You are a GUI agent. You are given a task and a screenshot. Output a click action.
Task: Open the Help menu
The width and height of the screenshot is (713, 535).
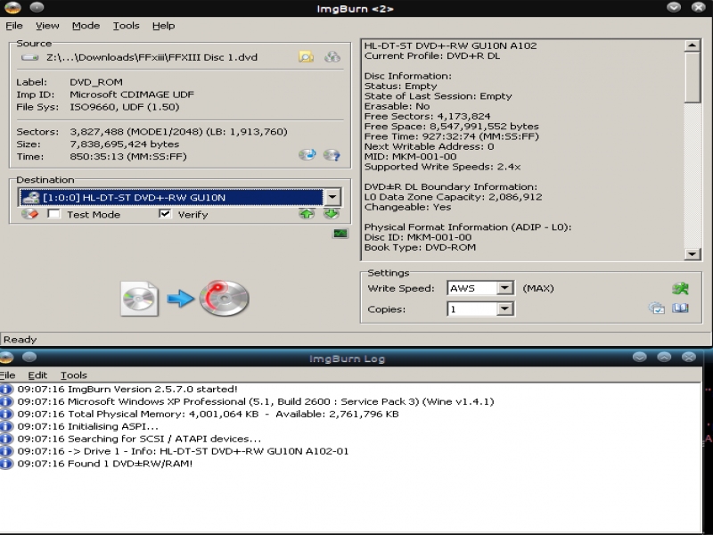point(163,26)
